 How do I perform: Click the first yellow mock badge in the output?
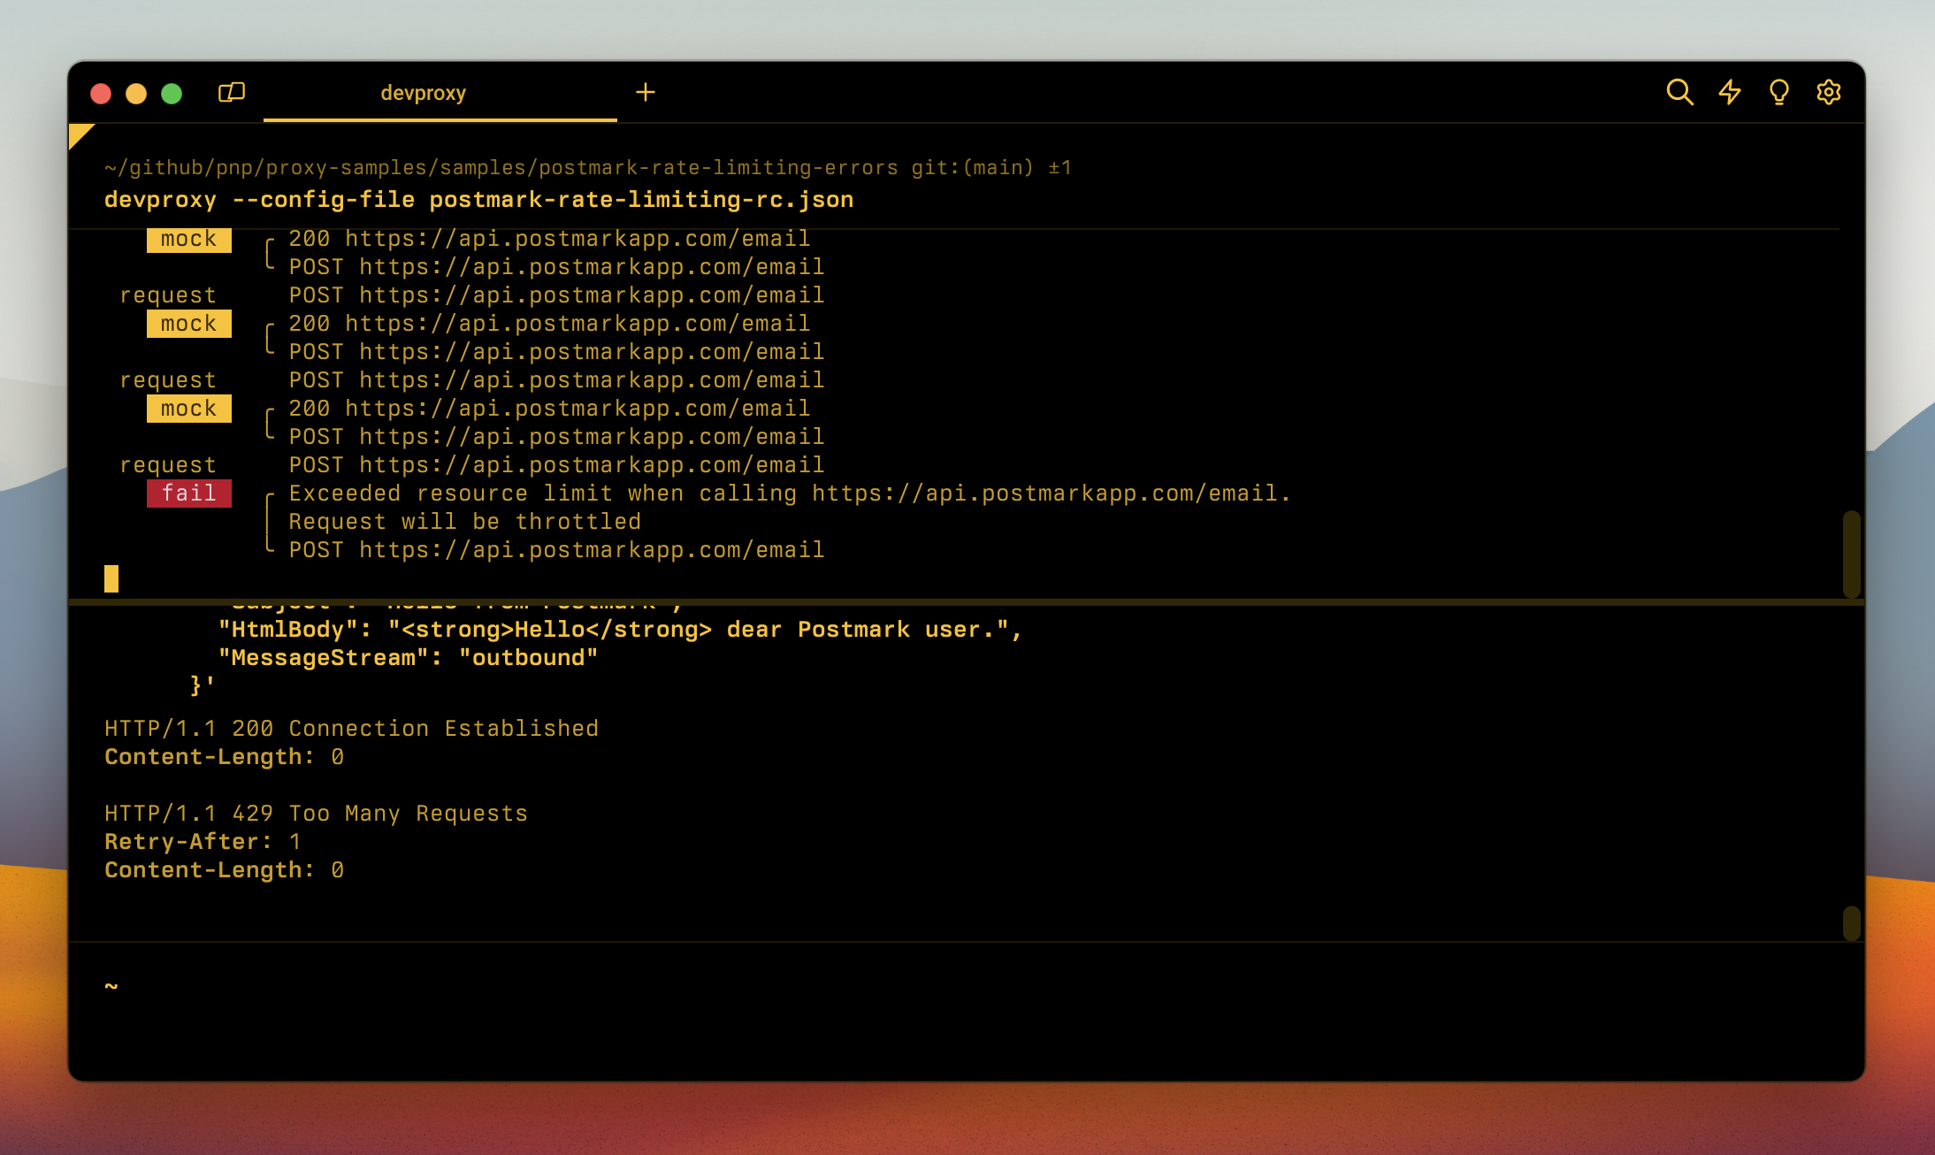(x=188, y=239)
